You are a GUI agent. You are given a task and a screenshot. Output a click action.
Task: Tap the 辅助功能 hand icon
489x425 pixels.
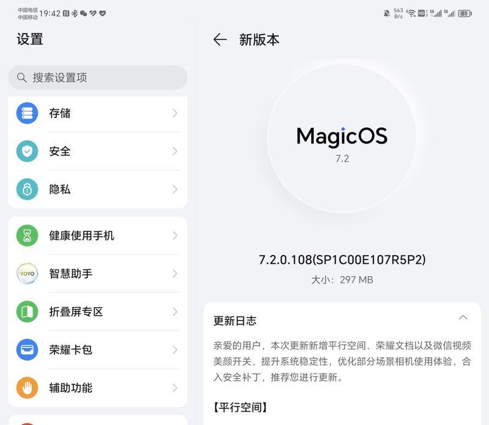pyautogui.click(x=27, y=388)
